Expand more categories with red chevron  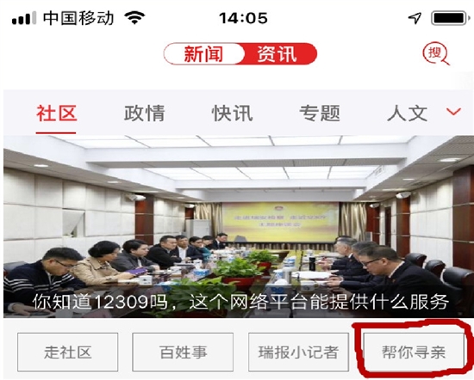coord(453,112)
